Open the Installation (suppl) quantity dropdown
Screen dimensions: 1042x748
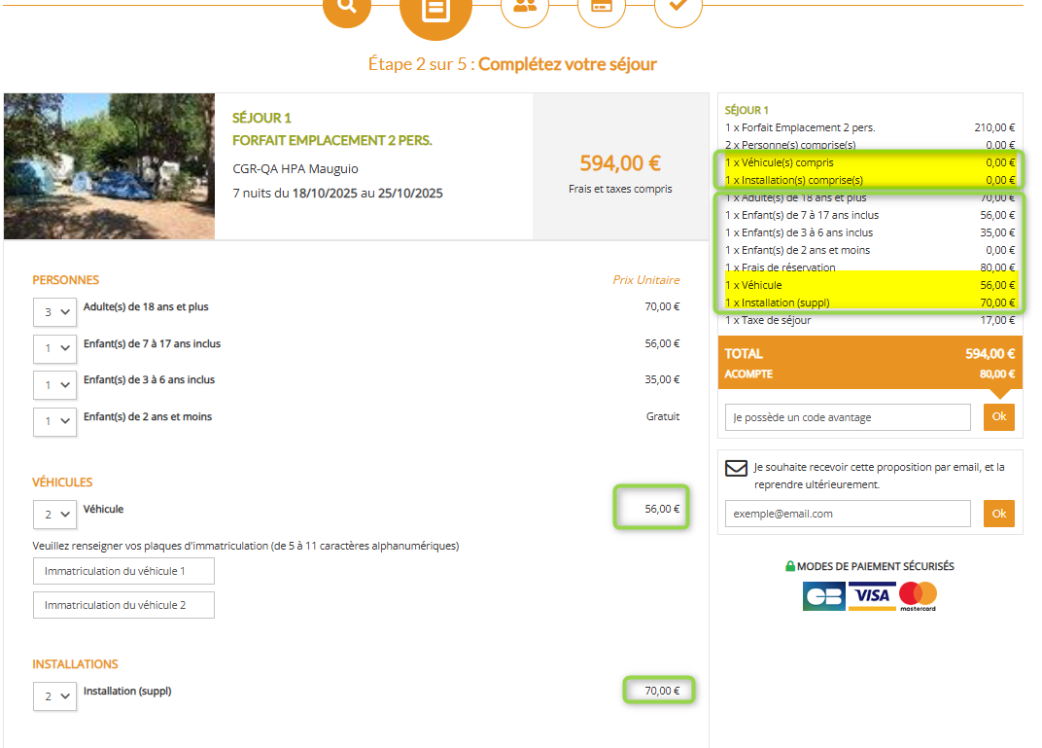coord(54,696)
